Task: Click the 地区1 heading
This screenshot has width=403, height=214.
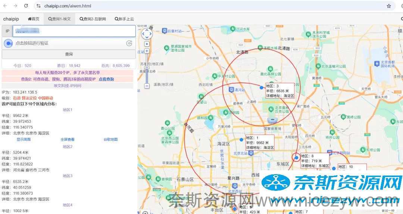Action: [67, 109]
